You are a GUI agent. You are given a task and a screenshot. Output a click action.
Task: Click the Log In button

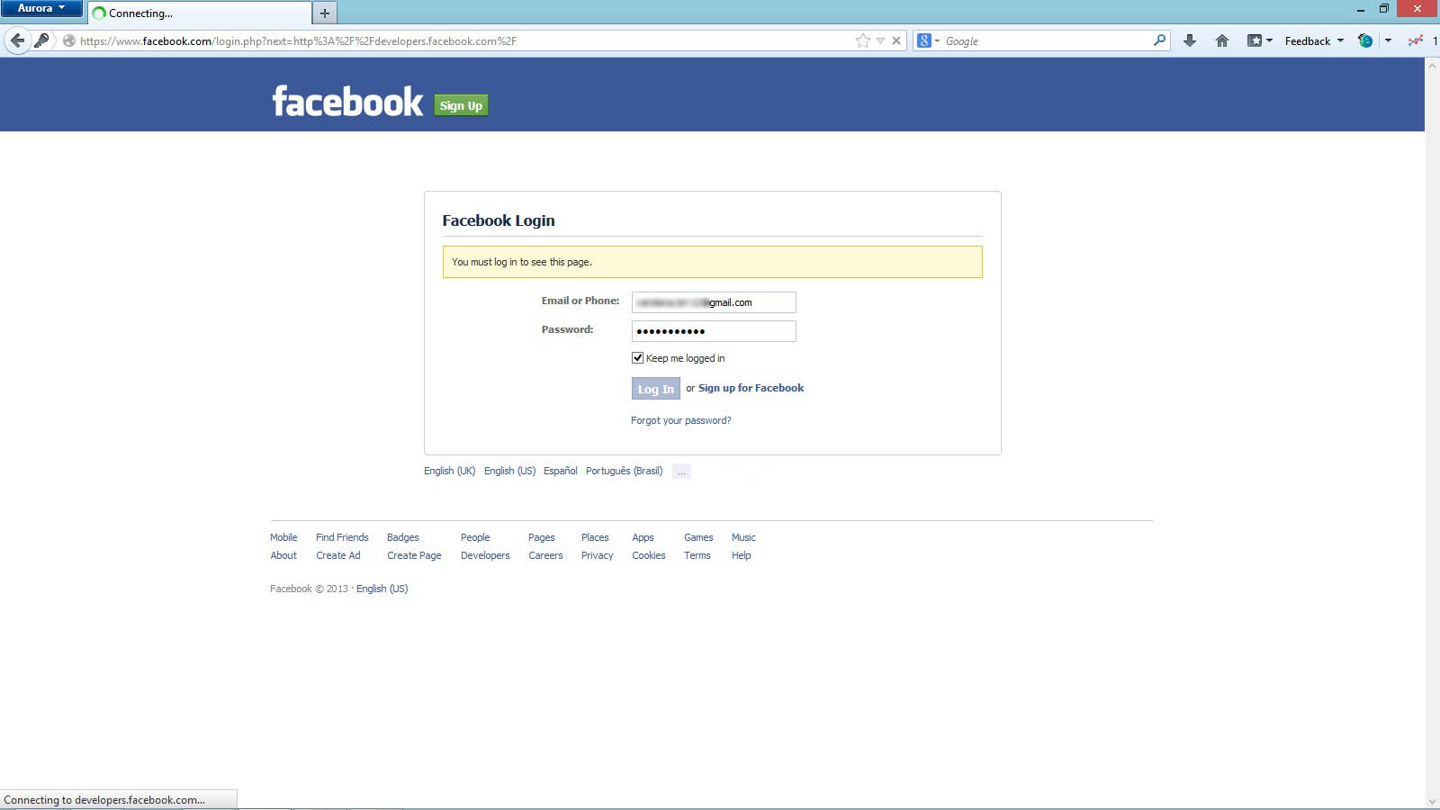click(x=655, y=389)
